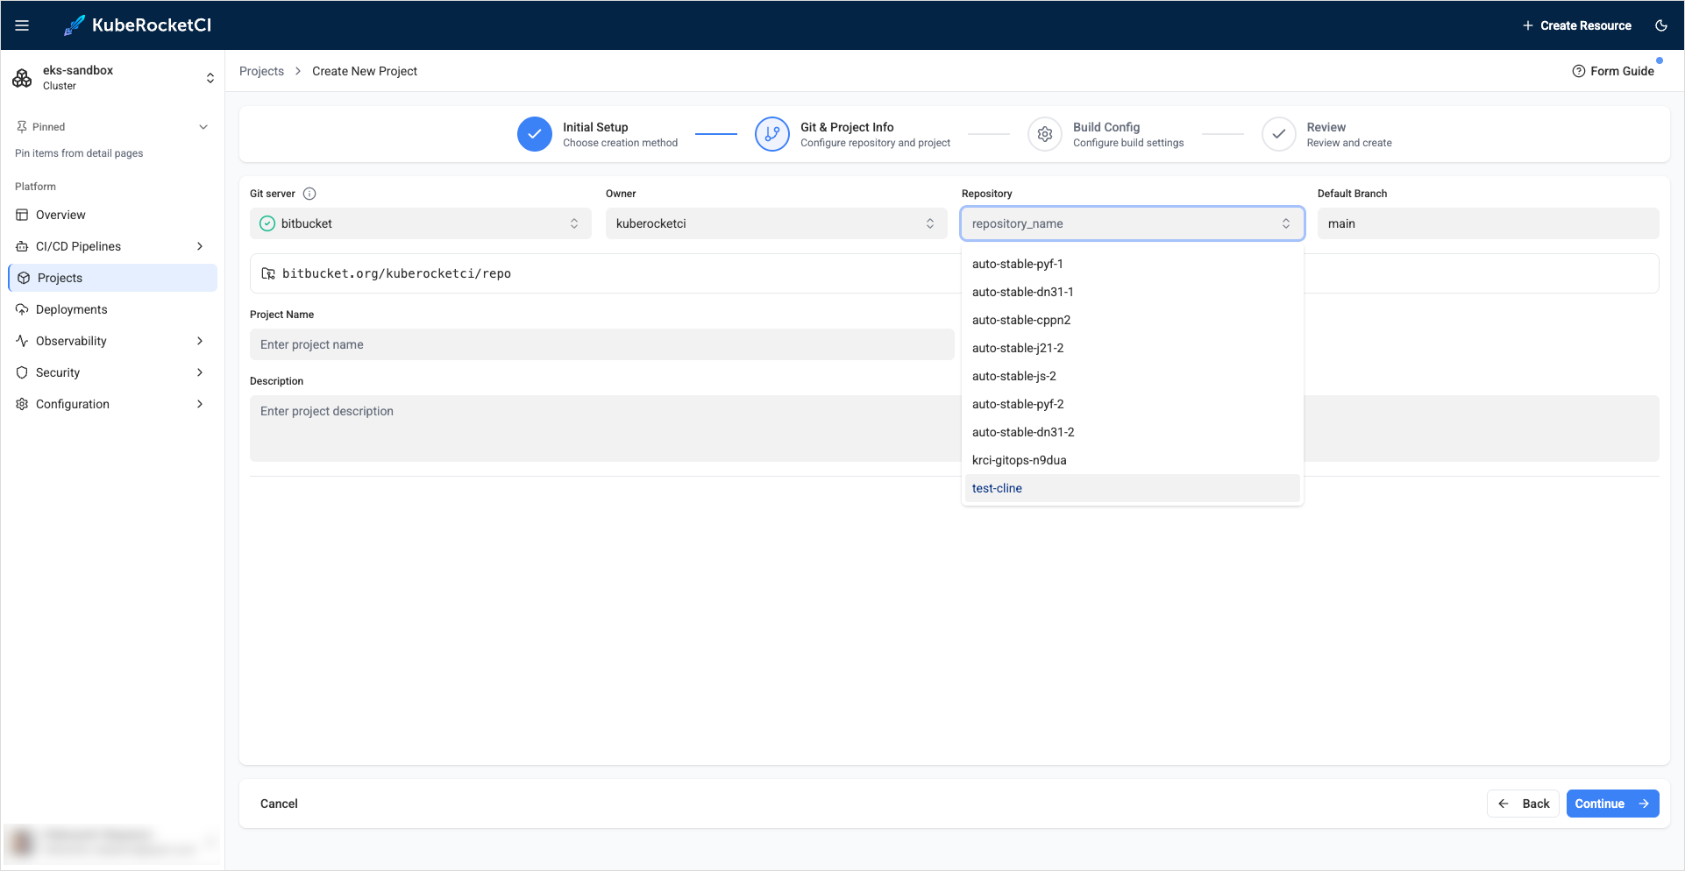Open the Form Guide help
Screen dimensions: 1685x871
[x=1613, y=71]
